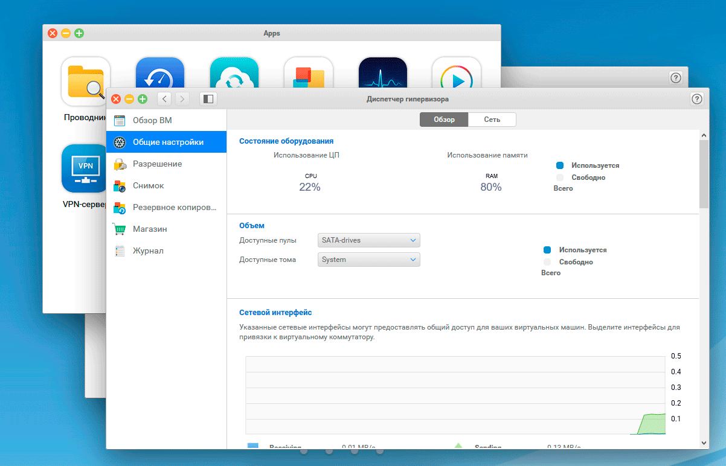Open Разрешение section in sidebar
This screenshot has height=466, width=726.
click(x=166, y=164)
